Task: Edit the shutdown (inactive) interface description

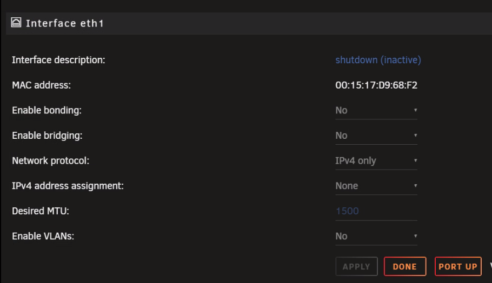Action: (x=378, y=60)
